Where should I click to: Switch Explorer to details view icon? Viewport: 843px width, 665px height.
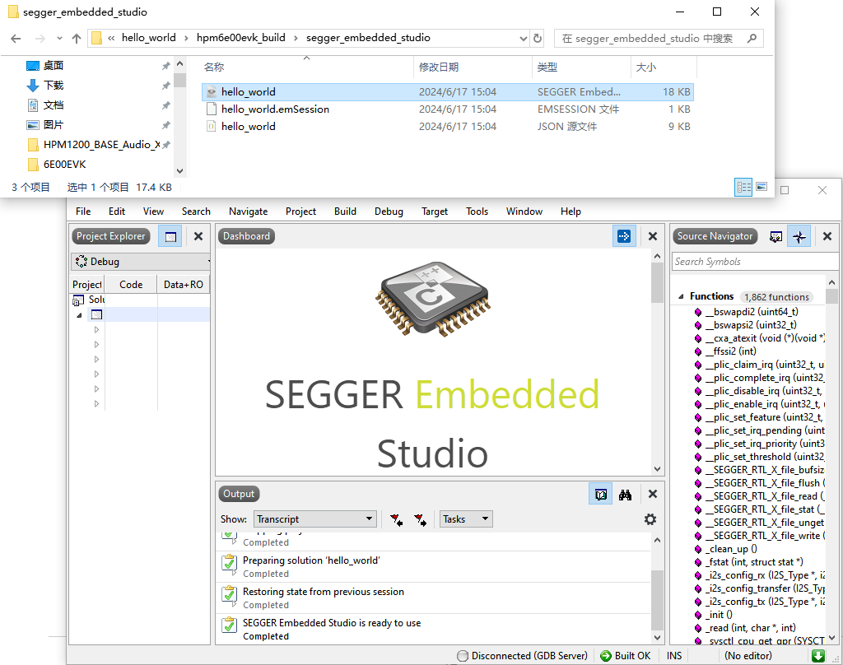(743, 187)
